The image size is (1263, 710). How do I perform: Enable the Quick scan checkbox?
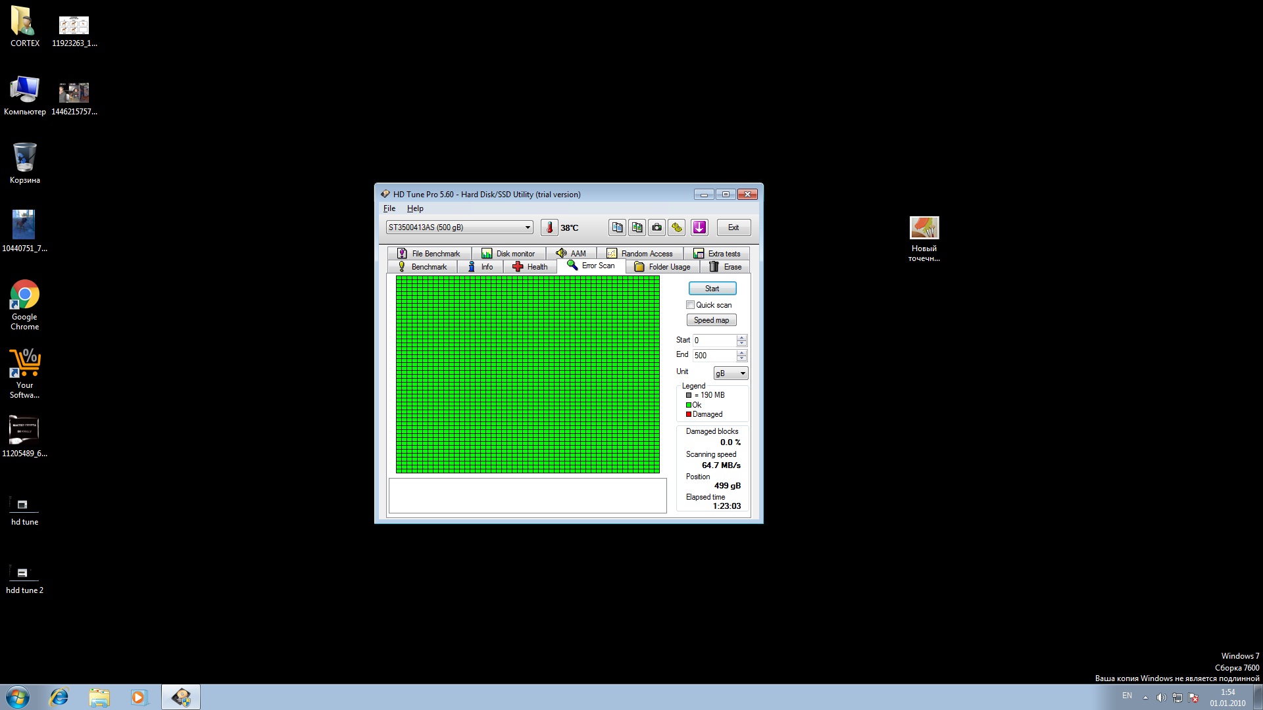(x=690, y=305)
